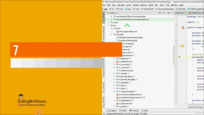Expand the myconnecteachapp.test package
The height and width of the screenshot is (115, 204).
pos(112,19)
